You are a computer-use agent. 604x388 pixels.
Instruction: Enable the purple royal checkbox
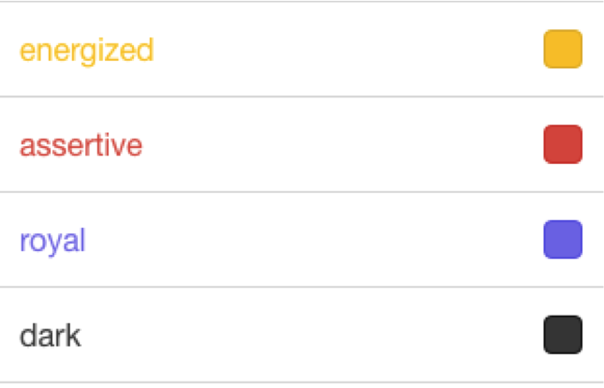[563, 240]
